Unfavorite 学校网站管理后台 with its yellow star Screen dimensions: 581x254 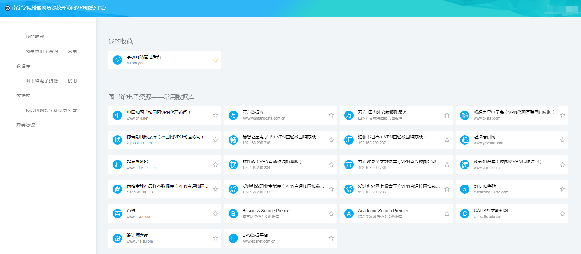(x=215, y=60)
